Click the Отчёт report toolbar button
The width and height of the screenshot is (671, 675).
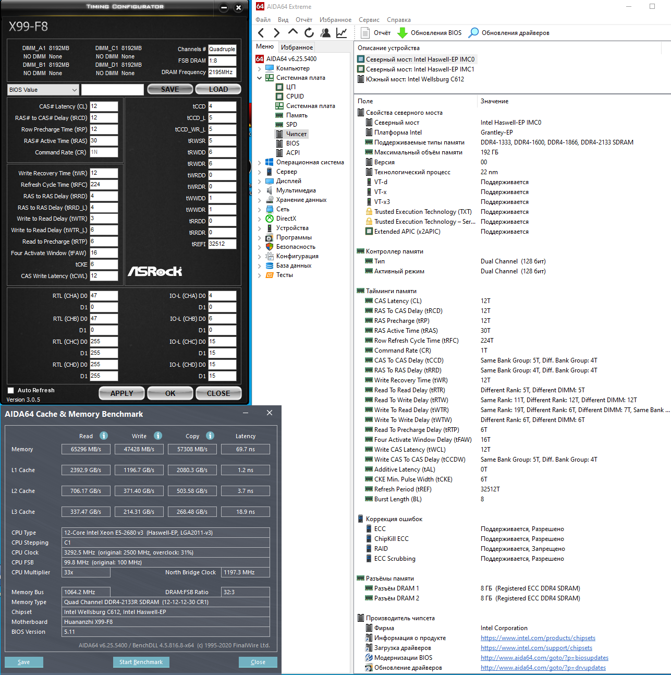pos(376,33)
